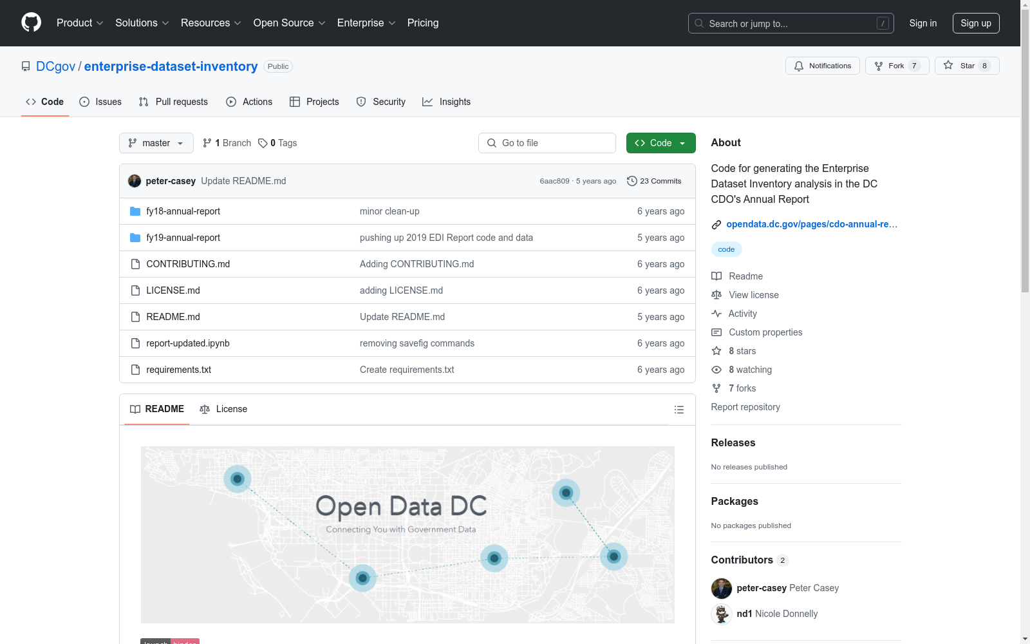Click the branch icon beside 1 Branch
The width and height of the screenshot is (1030, 644).
click(207, 143)
